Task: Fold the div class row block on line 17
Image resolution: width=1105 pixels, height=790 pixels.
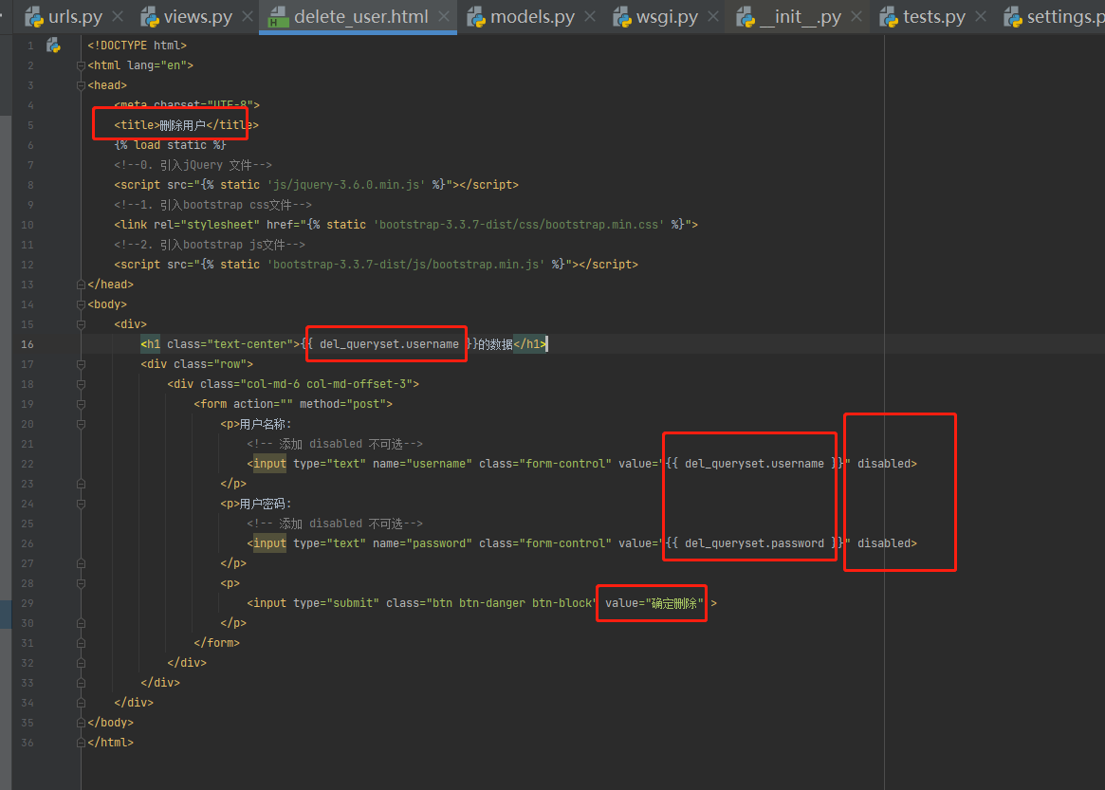Action: [x=82, y=364]
